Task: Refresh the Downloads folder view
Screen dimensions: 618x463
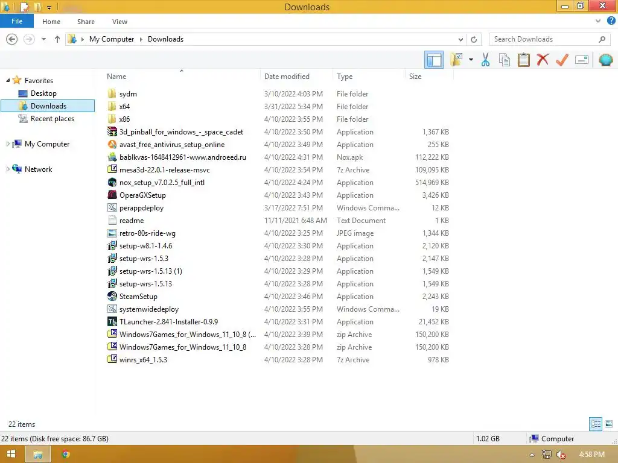Action: coord(474,39)
